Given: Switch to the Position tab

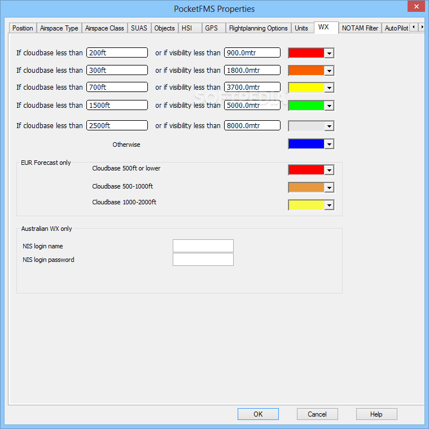Looking at the screenshot, I should coord(23,28).
